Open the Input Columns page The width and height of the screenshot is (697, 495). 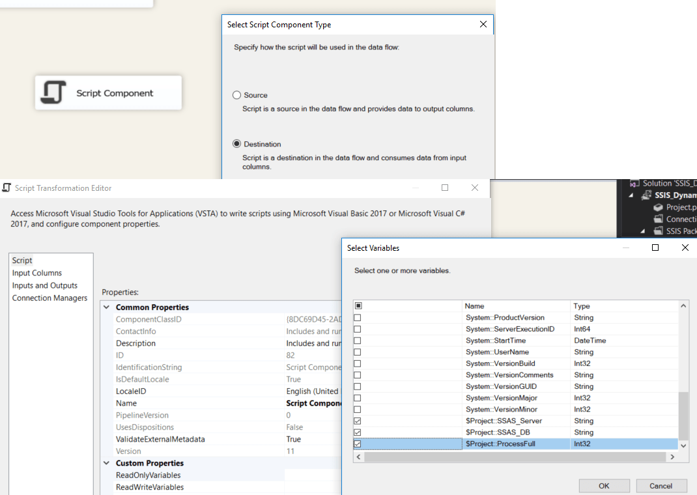coord(37,273)
